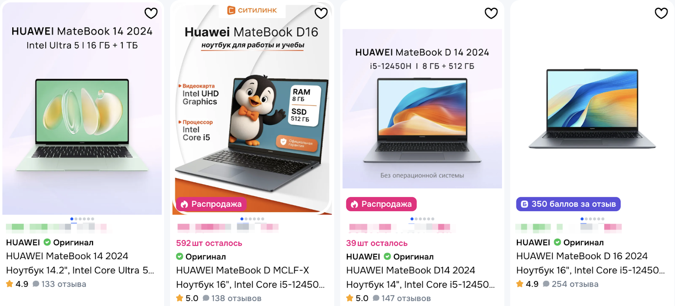This screenshot has width=675, height=306.
Task: Click Распродажа badge on MateBook D16 card
Action: point(211,204)
